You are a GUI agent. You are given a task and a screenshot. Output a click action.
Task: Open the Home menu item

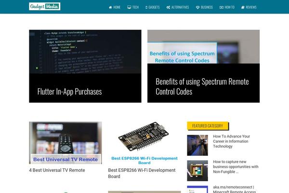click(x=115, y=7)
